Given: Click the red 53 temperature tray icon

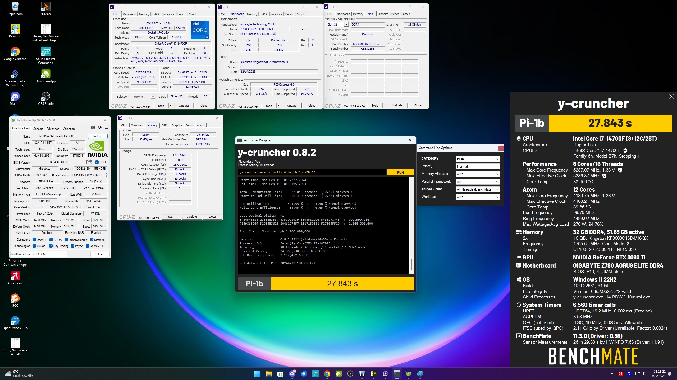Looking at the screenshot, I should pyautogui.click(x=620, y=374).
